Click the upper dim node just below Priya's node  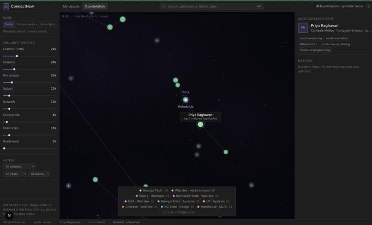coord(198,146)
